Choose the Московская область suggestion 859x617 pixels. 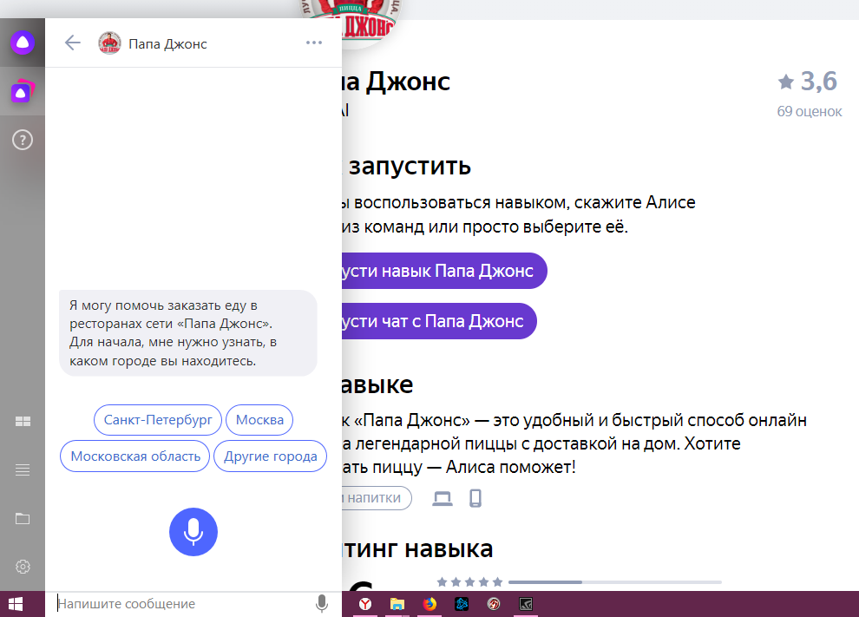tap(135, 456)
